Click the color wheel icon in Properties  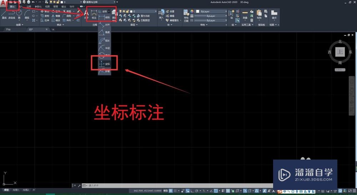[x=192, y=11]
